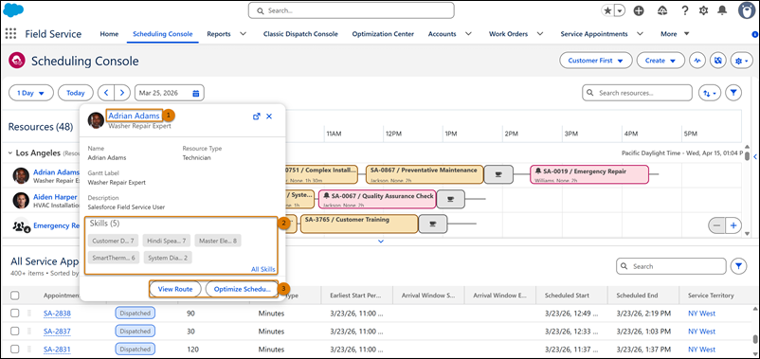Viewport: 760px width, 359px height.
Task: Open the Aiden Harper resource link
Action: click(55, 197)
